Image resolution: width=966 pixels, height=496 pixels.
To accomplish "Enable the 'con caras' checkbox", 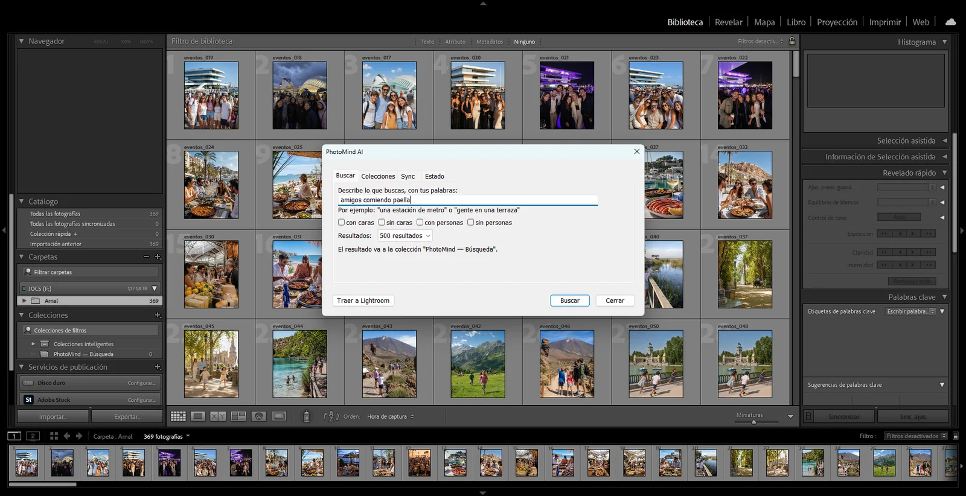I will pos(341,223).
